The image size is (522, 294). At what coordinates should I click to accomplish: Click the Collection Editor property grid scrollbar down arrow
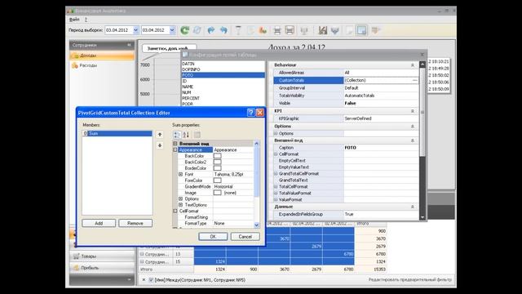coord(256,225)
